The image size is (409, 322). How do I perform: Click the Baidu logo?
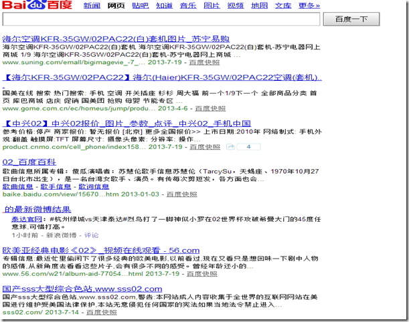[37, 5]
